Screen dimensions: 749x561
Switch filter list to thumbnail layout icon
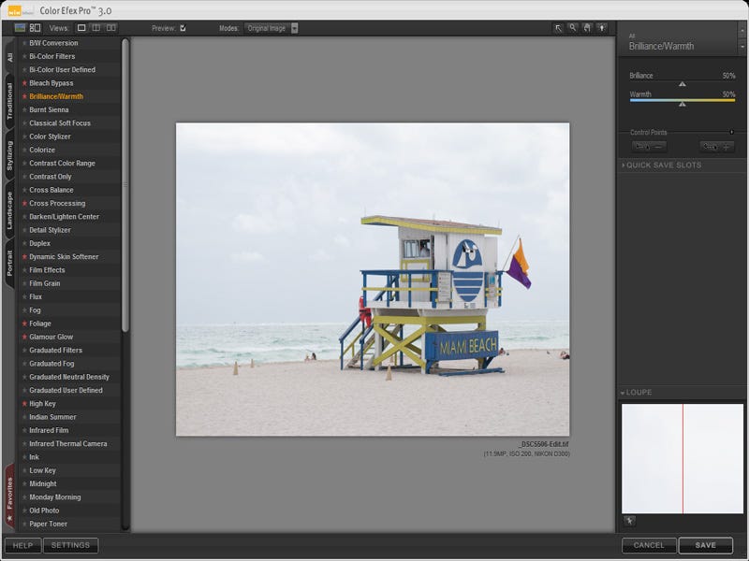(35, 28)
